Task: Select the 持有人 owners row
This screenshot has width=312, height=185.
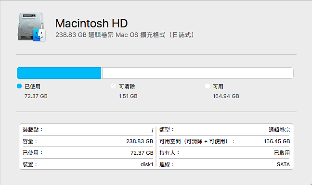Action: pos(225,153)
